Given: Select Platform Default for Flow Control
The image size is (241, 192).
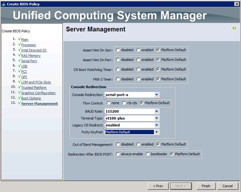Looking at the screenshot, I should pyautogui.click(x=142, y=103).
